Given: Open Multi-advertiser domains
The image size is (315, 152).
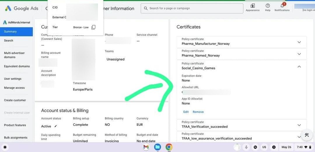Looking at the screenshot, I should coord(14,55).
